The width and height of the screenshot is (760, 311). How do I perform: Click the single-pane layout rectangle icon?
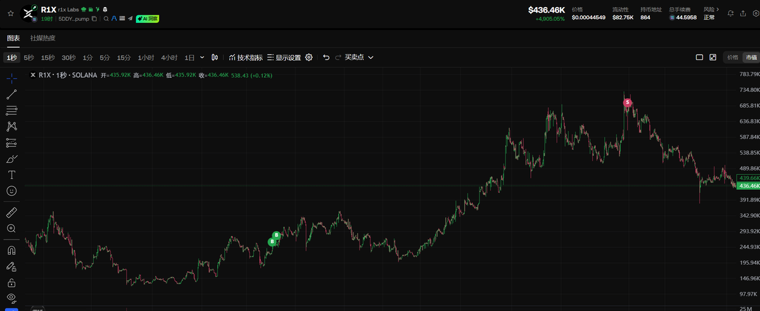[700, 58]
